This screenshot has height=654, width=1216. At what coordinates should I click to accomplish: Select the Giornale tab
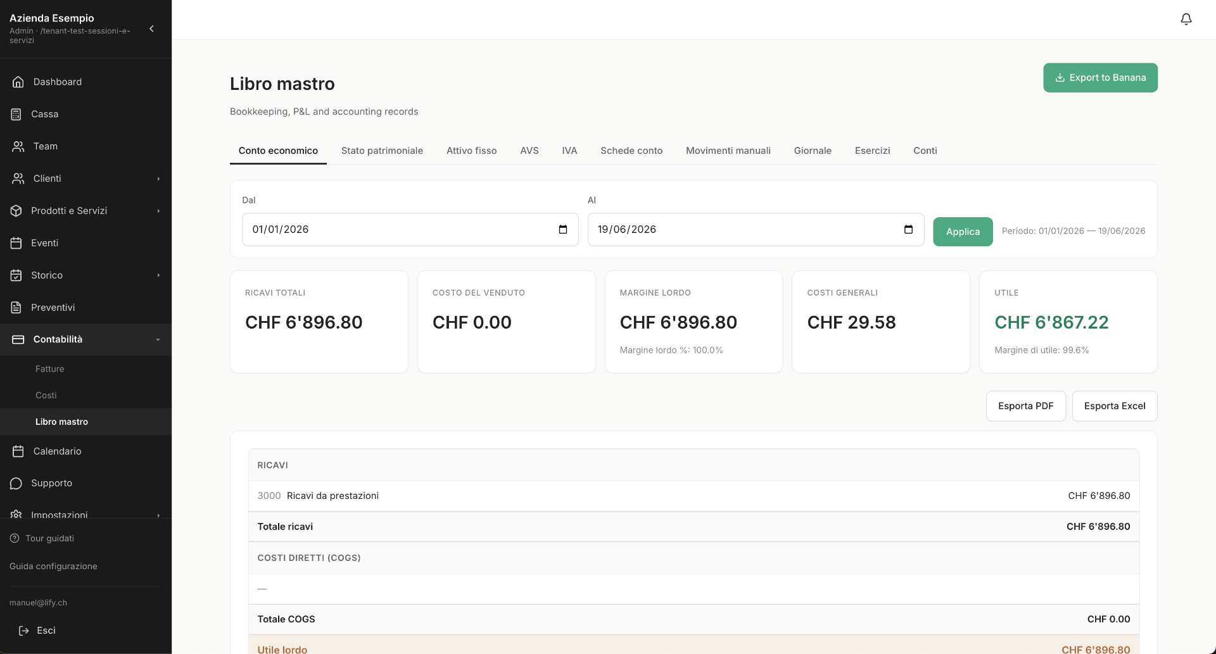pyautogui.click(x=813, y=151)
